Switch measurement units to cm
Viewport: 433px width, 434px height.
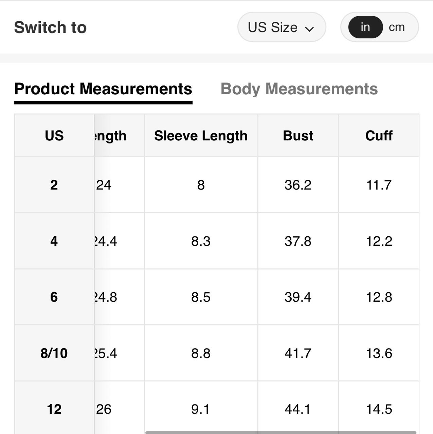397,27
